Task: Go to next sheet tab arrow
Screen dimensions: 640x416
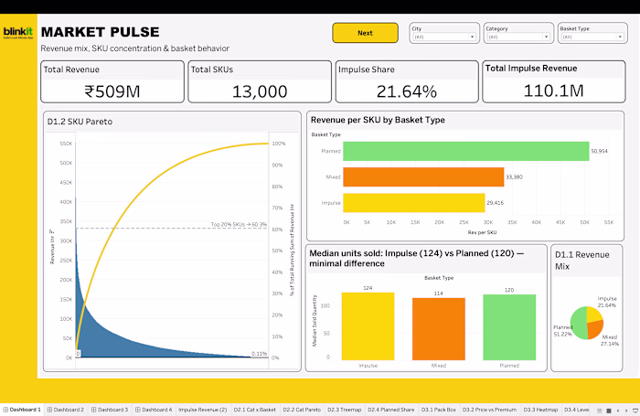Action: pos(626,411)
